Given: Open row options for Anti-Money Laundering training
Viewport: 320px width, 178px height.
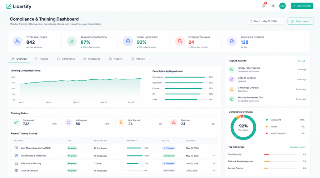Looking at the screenshot, I should point(214,148).
